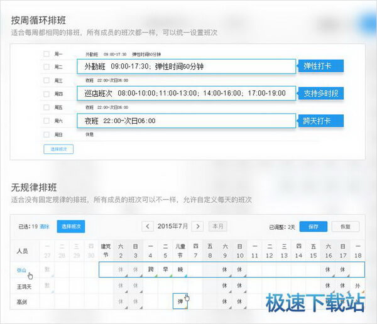Click the 恢复 restore button

tap(346, 227)
